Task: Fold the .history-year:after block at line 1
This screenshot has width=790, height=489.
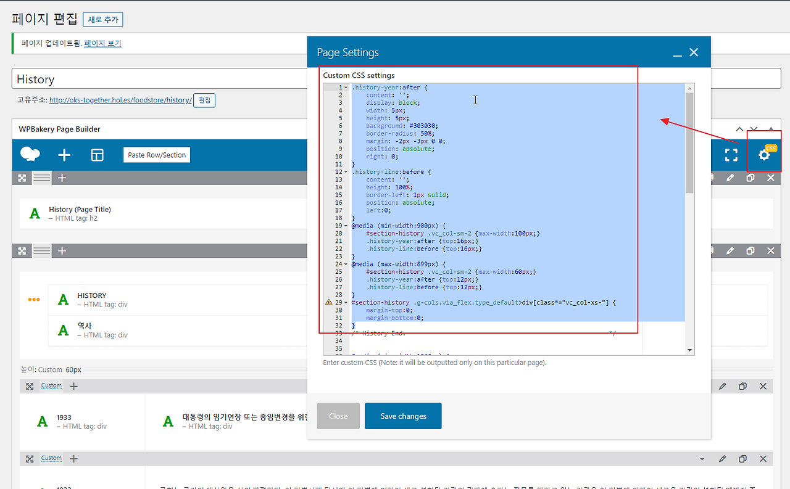Action: 346,88
